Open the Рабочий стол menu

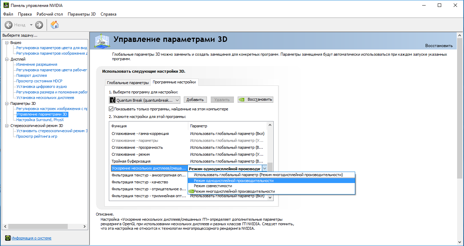click(x=50, y=14)
